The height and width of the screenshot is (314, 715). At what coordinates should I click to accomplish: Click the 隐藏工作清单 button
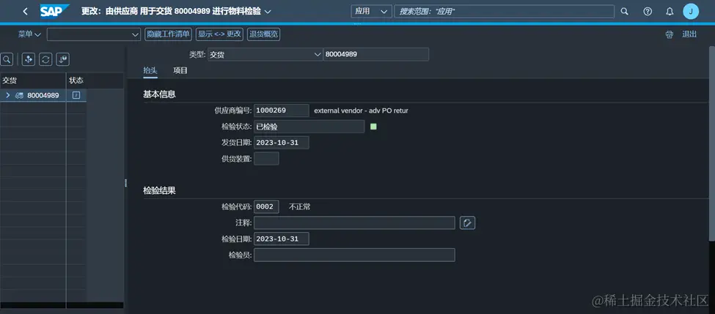click(168, 34)
